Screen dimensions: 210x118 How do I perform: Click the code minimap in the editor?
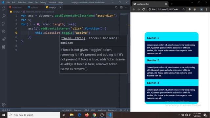[x=124, y=14]
